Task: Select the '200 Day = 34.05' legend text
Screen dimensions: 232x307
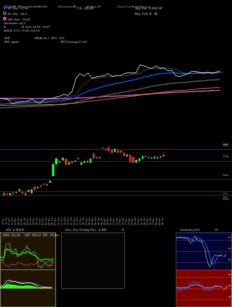Action: click(x=19, y=19)
